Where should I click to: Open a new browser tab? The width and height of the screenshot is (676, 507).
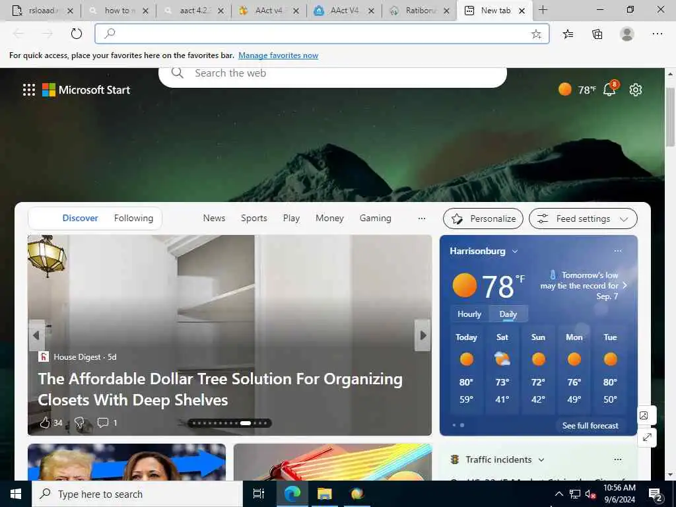(543, 10)
